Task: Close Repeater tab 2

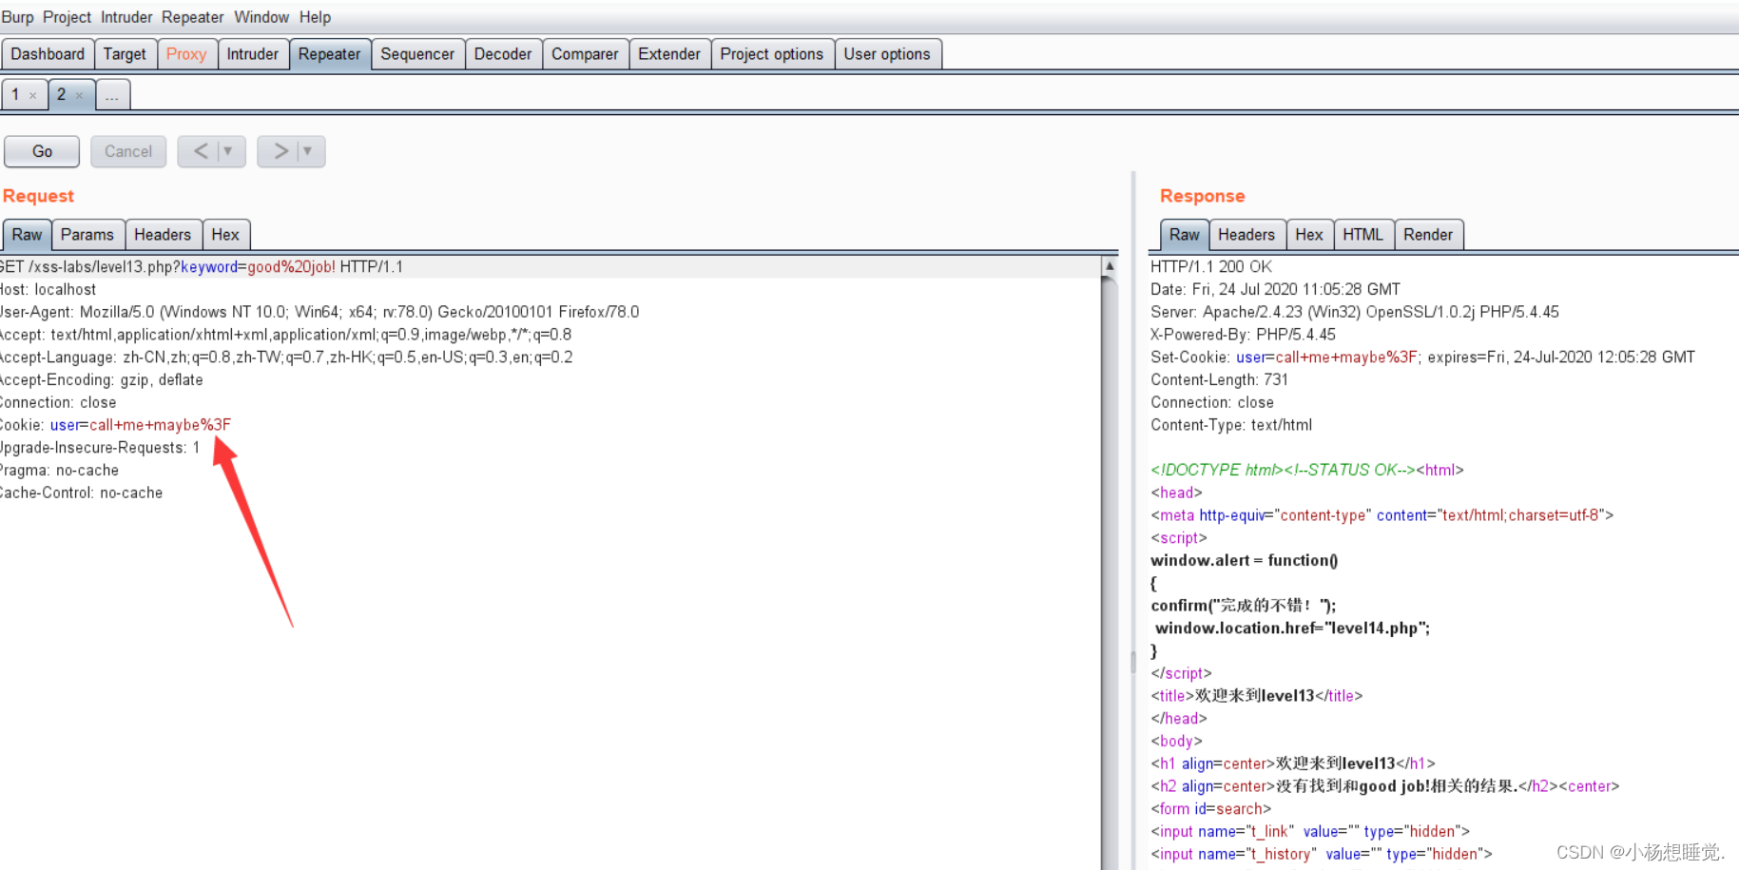Action: pyautogui.click(x=79, y=95)
